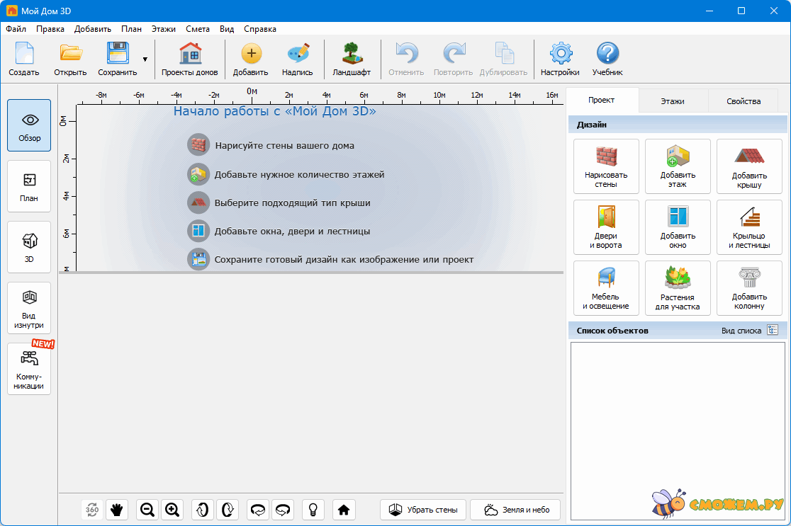
Task: Click Нарисовать стены in the Дизайн panel
Action: tap(606, 166)
